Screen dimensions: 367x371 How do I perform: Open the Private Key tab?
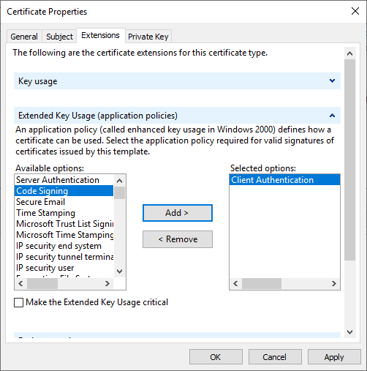(148, 37)
